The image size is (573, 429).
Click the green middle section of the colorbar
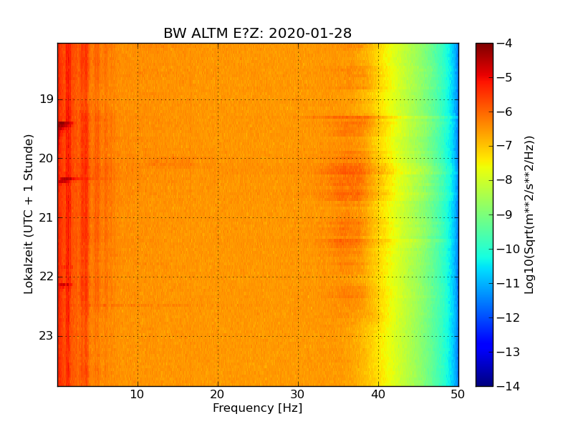click(x=484, y=214)
